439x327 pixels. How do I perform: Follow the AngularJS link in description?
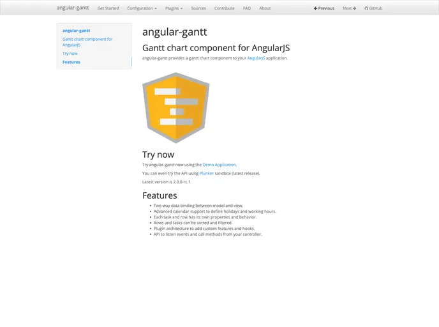pos(256,58)
